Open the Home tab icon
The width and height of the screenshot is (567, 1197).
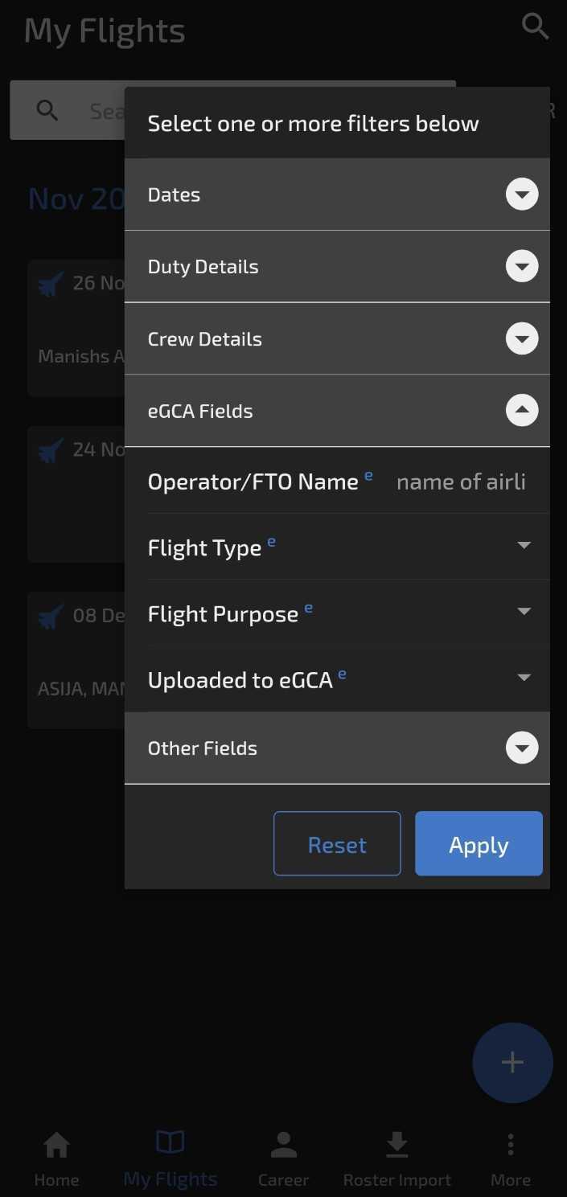click(x=56, y=1145)
